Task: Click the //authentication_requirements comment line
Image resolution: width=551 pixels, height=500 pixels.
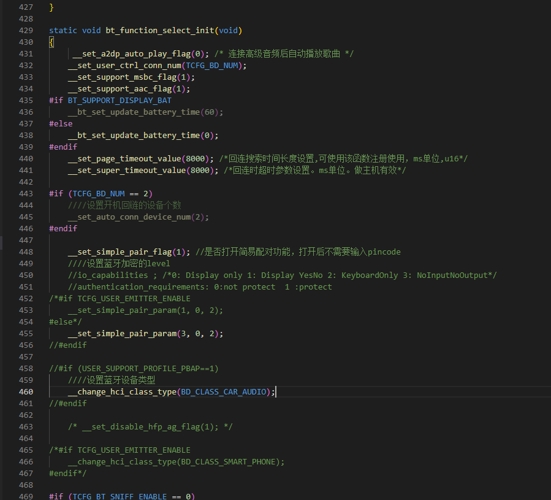Action: point(200,287)
